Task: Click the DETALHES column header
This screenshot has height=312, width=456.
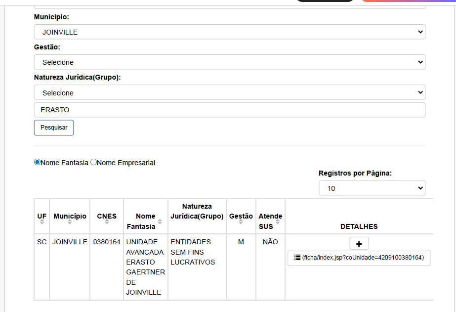Action: click(x=359, y=226)
